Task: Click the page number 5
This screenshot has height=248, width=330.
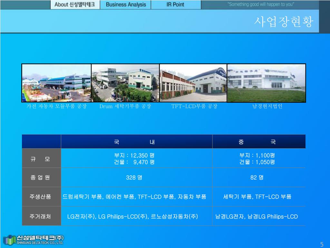Action: [x=322, y=244]
